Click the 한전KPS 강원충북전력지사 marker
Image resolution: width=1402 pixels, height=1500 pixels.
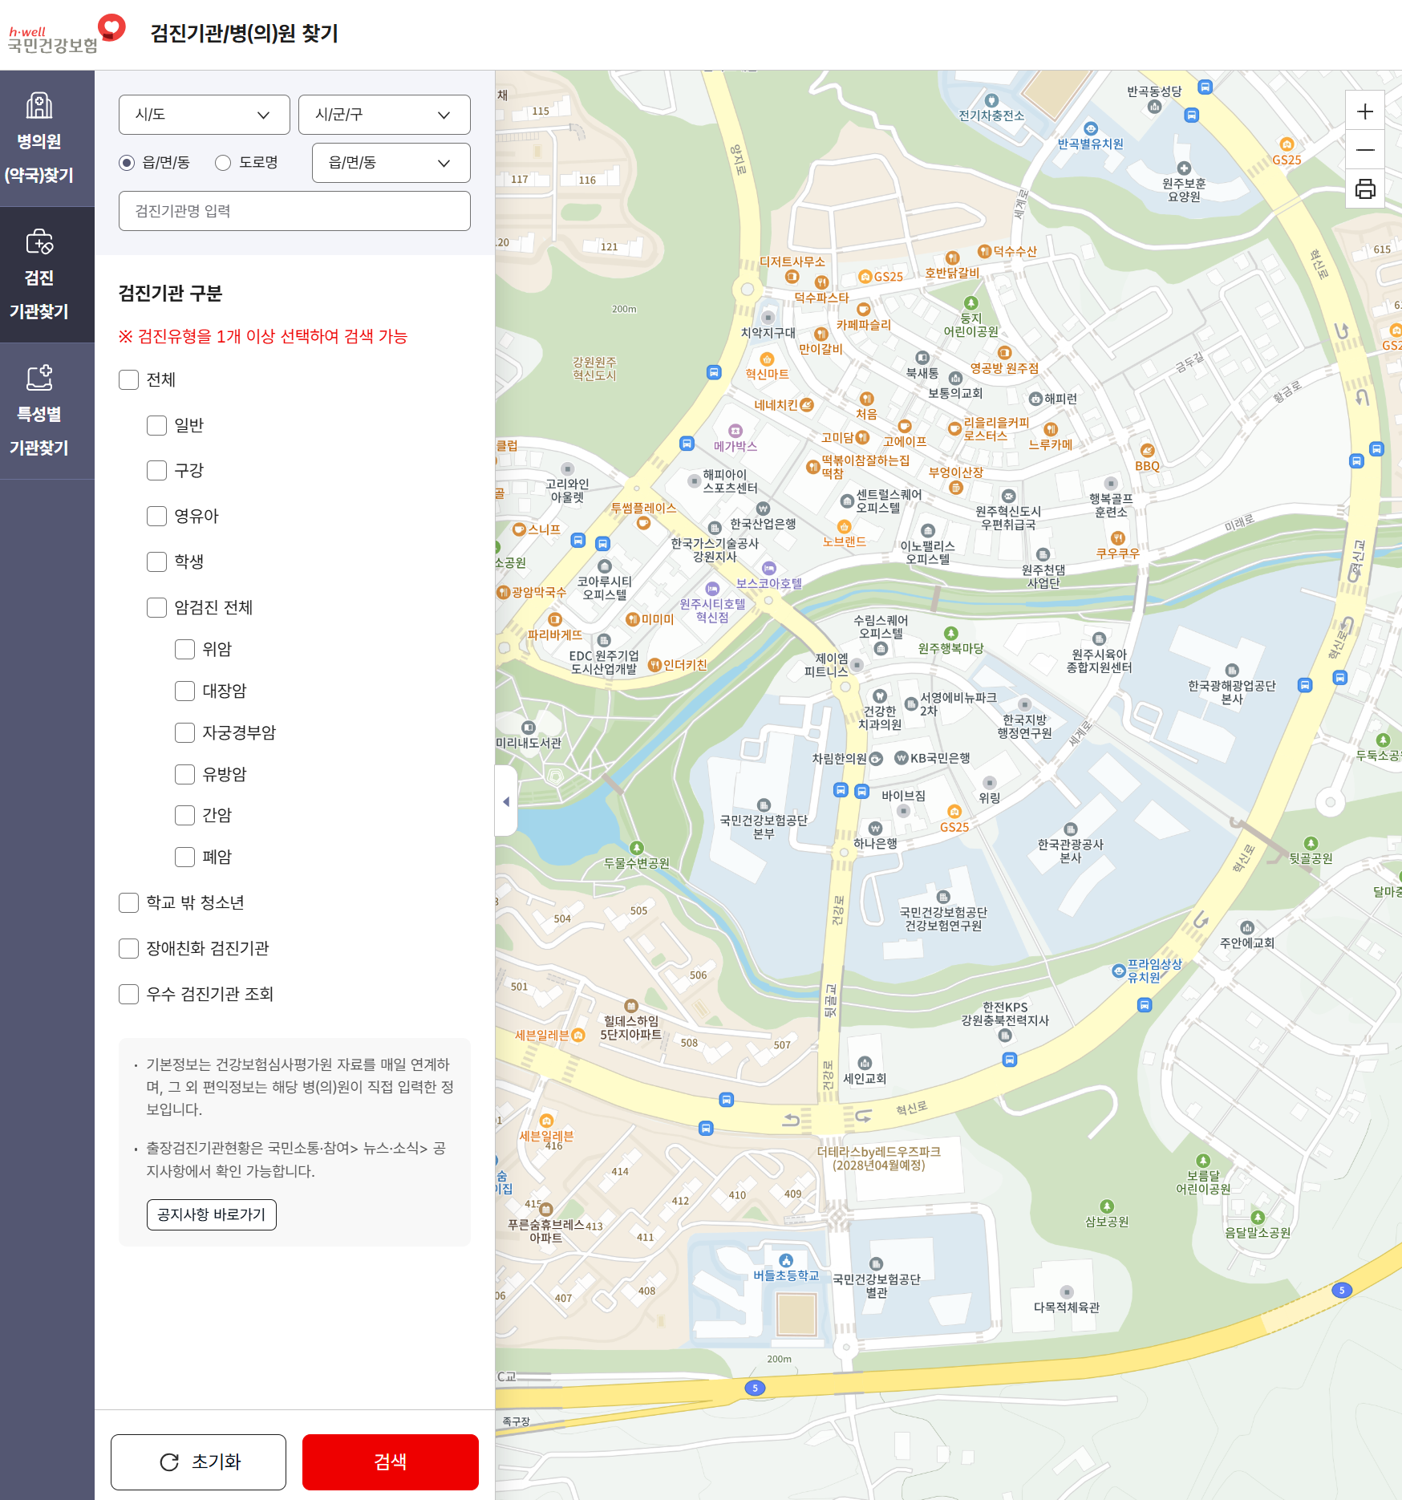pos(1005,1036)
